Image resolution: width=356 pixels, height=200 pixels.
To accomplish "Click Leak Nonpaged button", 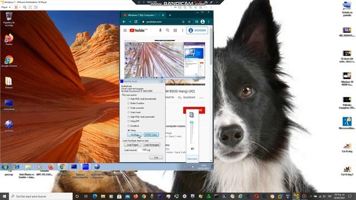I will click(151, 144).
